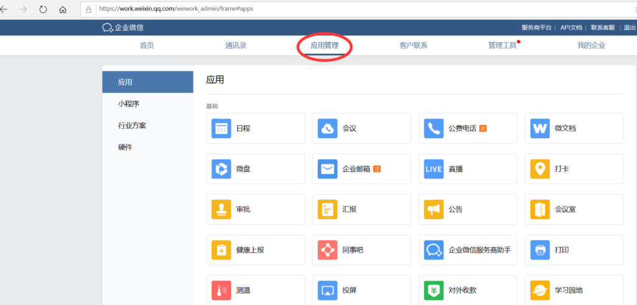The height and width of the screenshot is (305, 637).
Task: Switch to the 管理工具 tab
Action: tap(503, 45)
